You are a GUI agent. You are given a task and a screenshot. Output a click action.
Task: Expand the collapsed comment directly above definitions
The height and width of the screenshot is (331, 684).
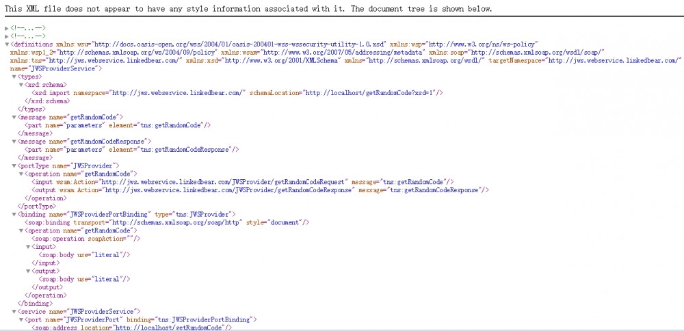tap(6, 36)
